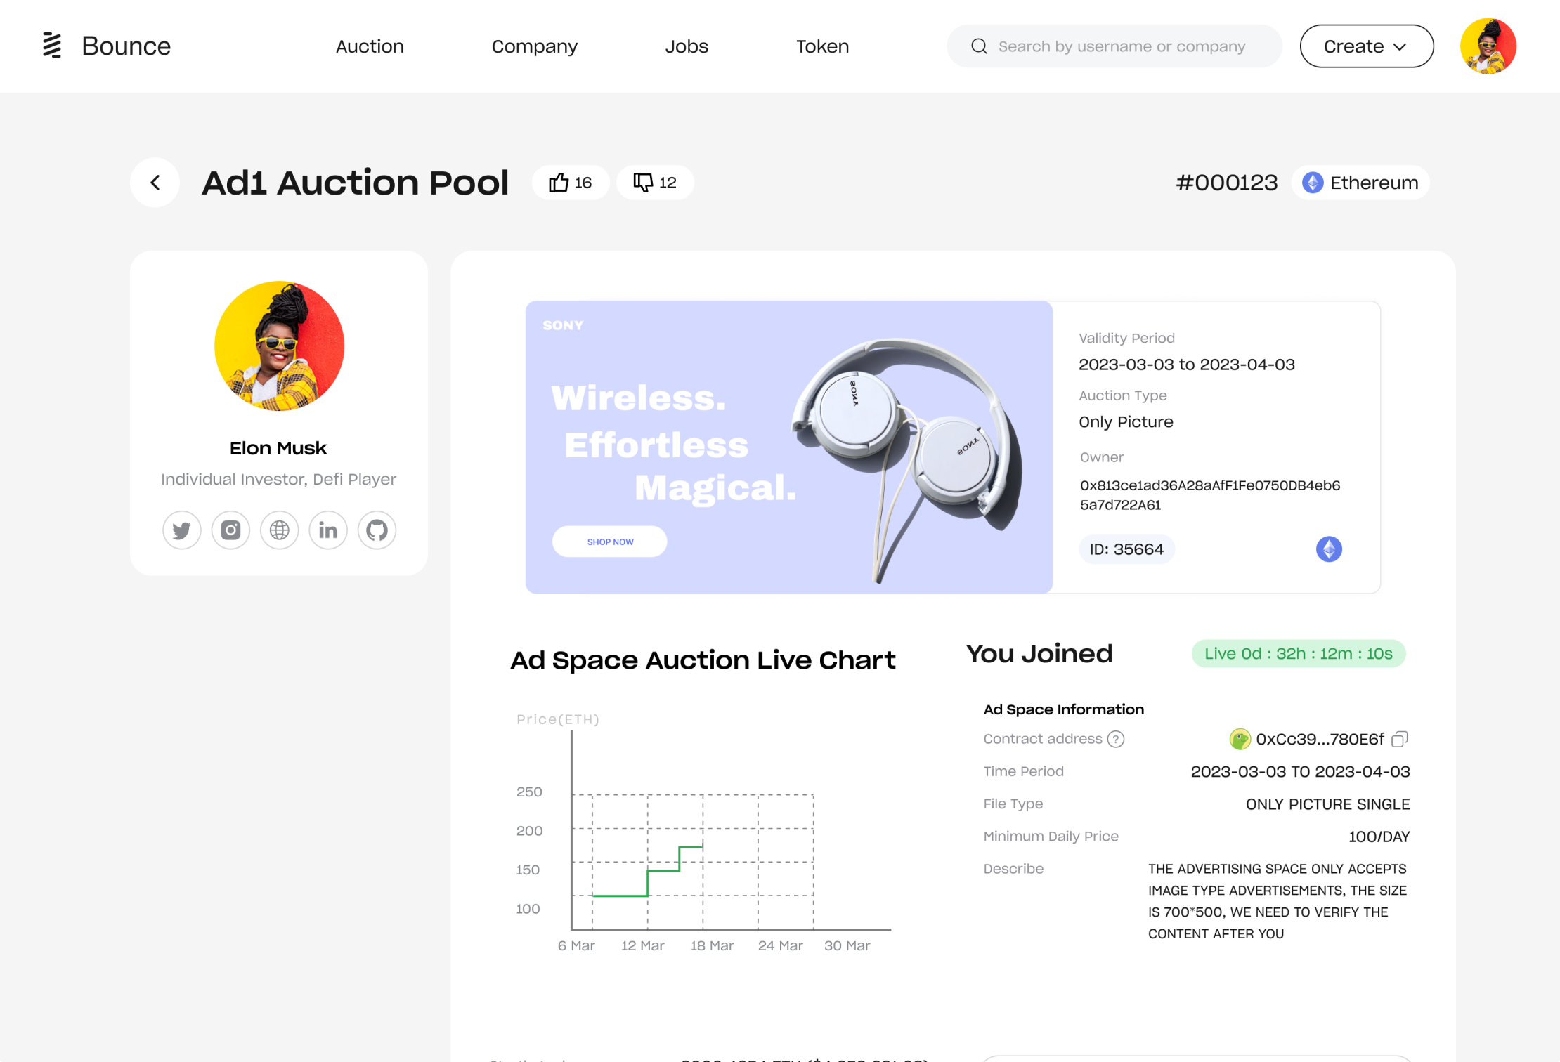Expand the Create dropdown
Viewport: 1560px width, 1062px height.
point(1366,46)
